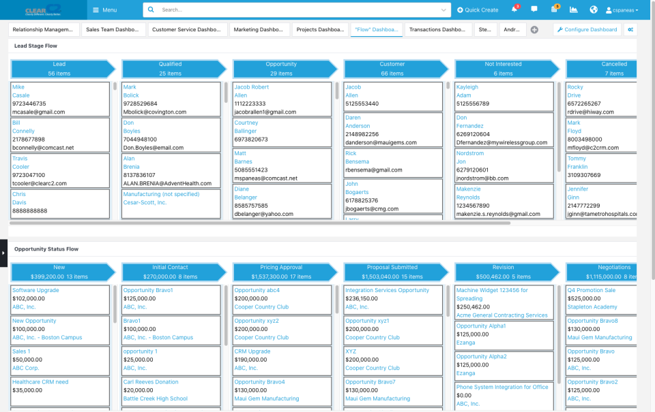Click the Customer stage header arrow
Image resolution: width=655 pixels, height=412 pixels.
(396, 69)
